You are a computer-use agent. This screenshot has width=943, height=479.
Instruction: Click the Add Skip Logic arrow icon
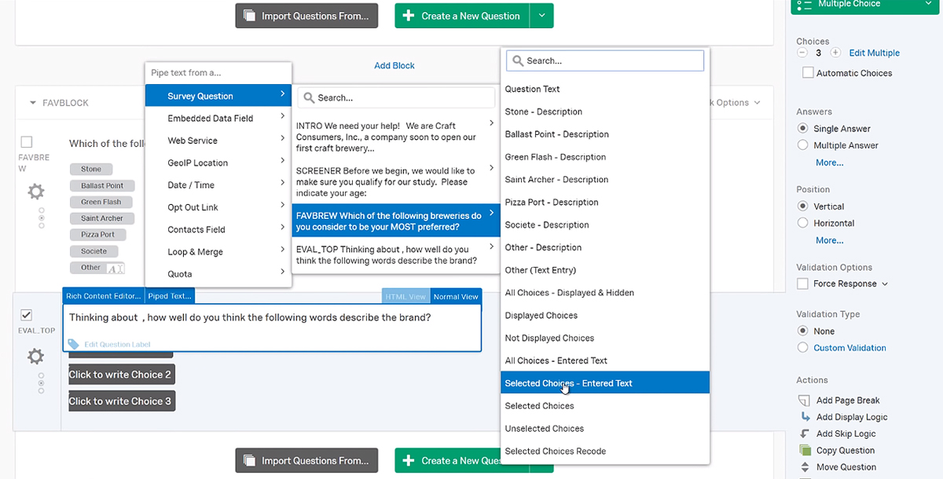tap(804, 433)
